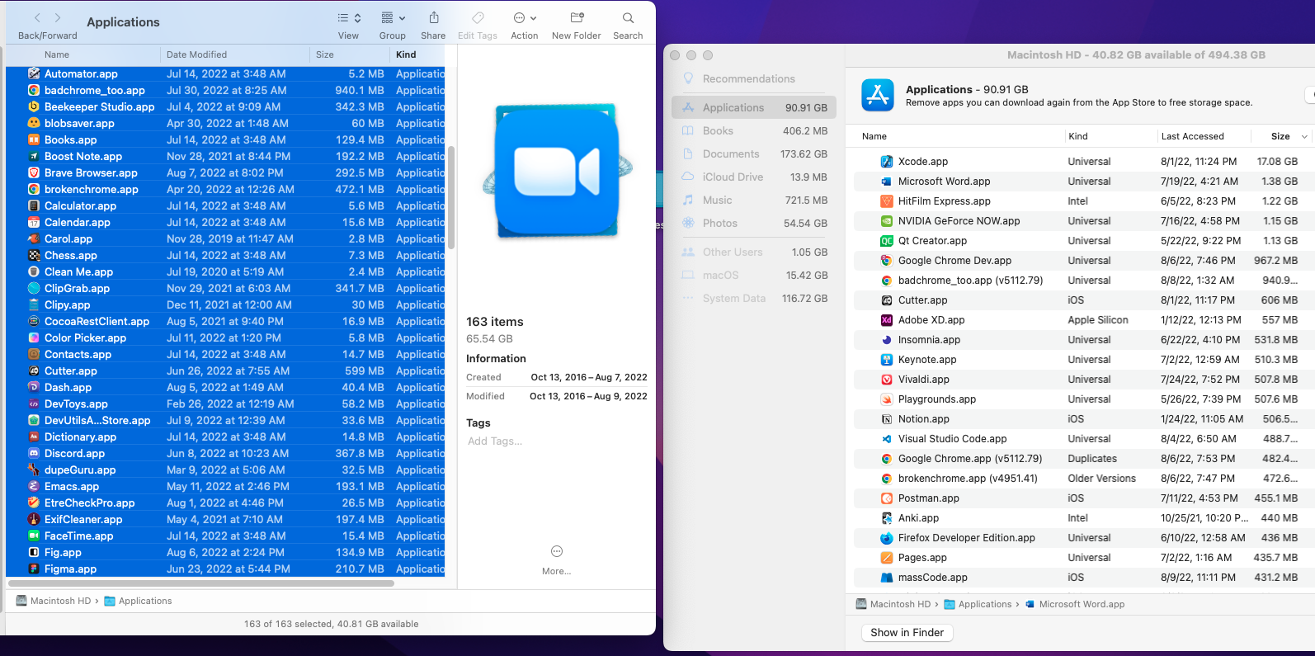Select the Postman.app icon in Storage list

point(887,498)
